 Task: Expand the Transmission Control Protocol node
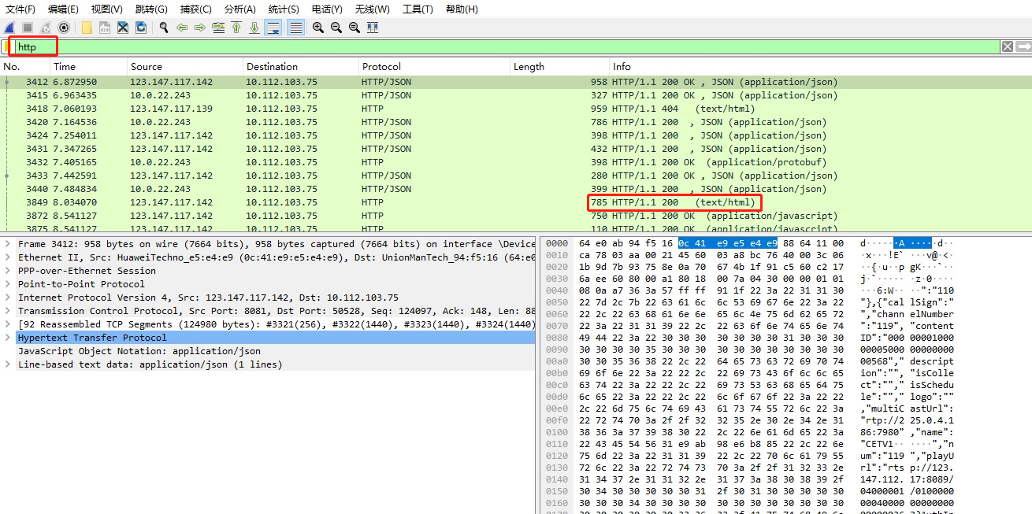[x=8, y=311]
